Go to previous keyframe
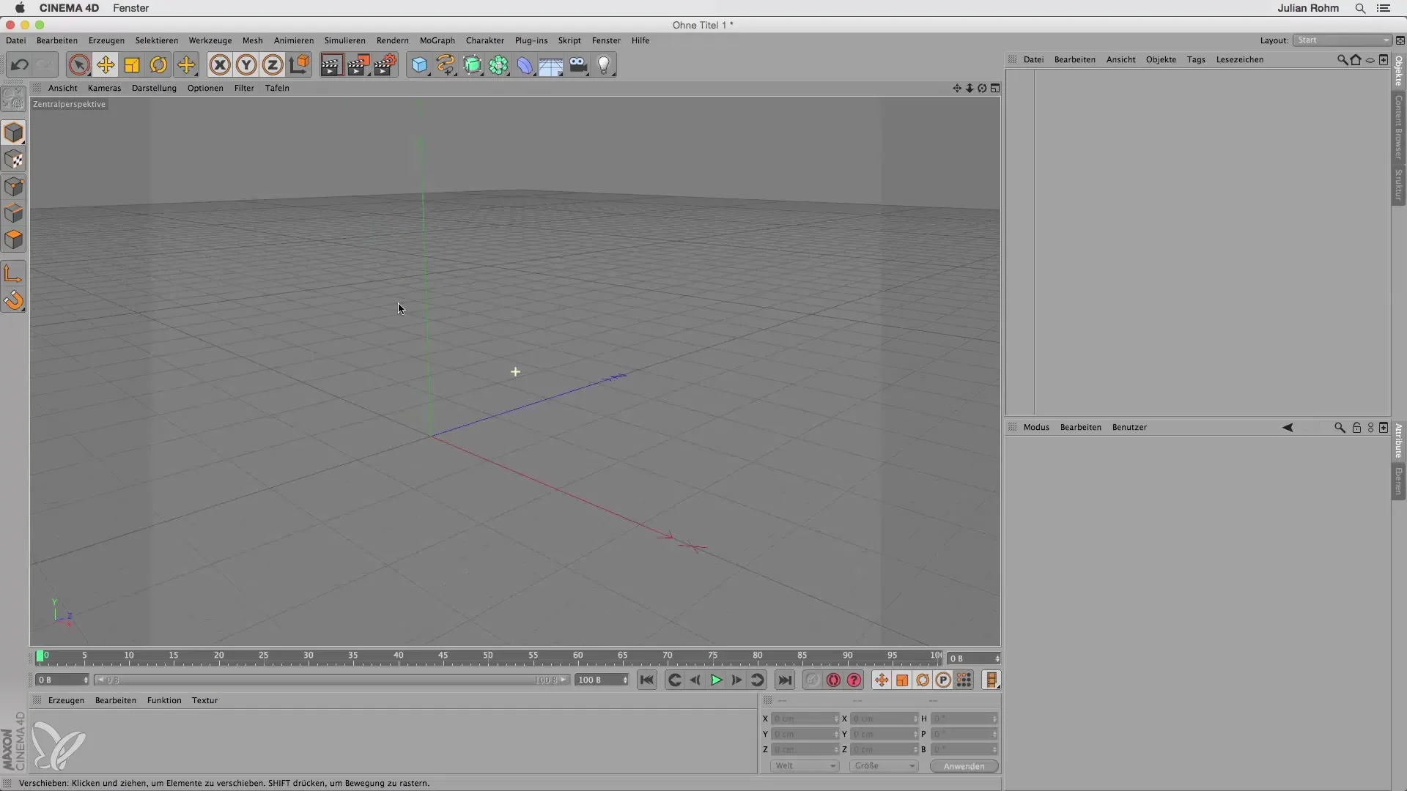 (x=674, y=680)
